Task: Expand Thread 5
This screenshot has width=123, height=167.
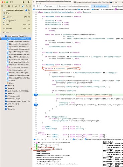Action: pyautogui.click(x=4, y=94)
